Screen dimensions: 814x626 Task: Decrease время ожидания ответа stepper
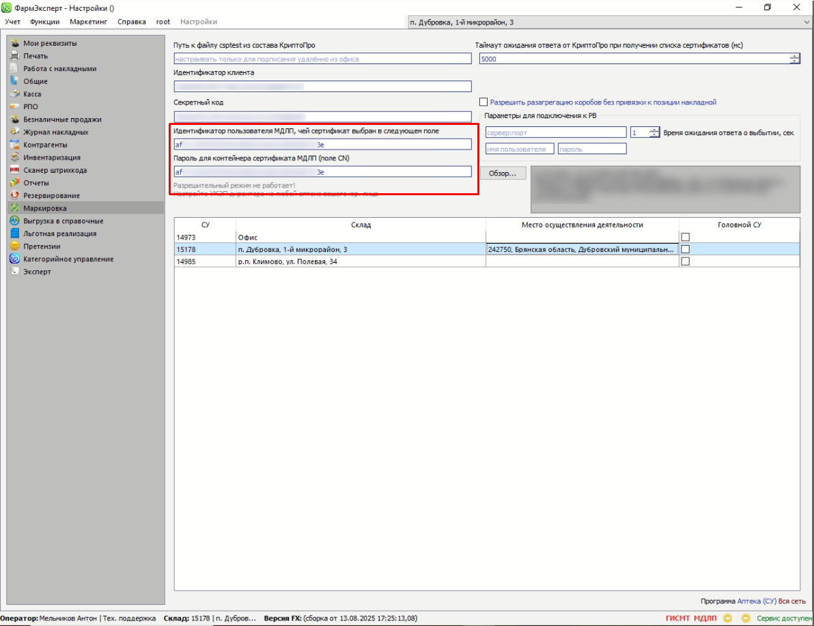655,135
